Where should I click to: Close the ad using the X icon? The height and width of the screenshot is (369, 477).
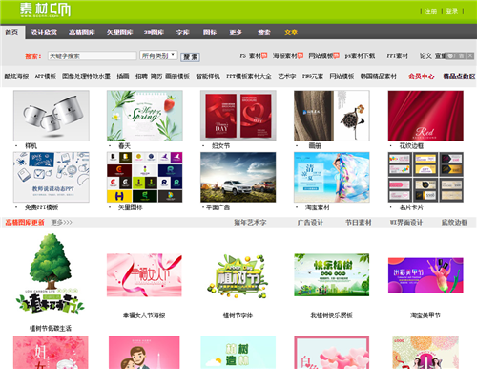[470, 55]
